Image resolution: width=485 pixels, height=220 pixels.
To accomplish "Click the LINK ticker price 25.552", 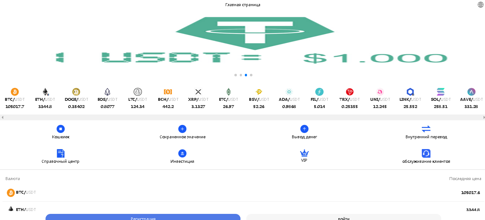I will tap(410, 107).
